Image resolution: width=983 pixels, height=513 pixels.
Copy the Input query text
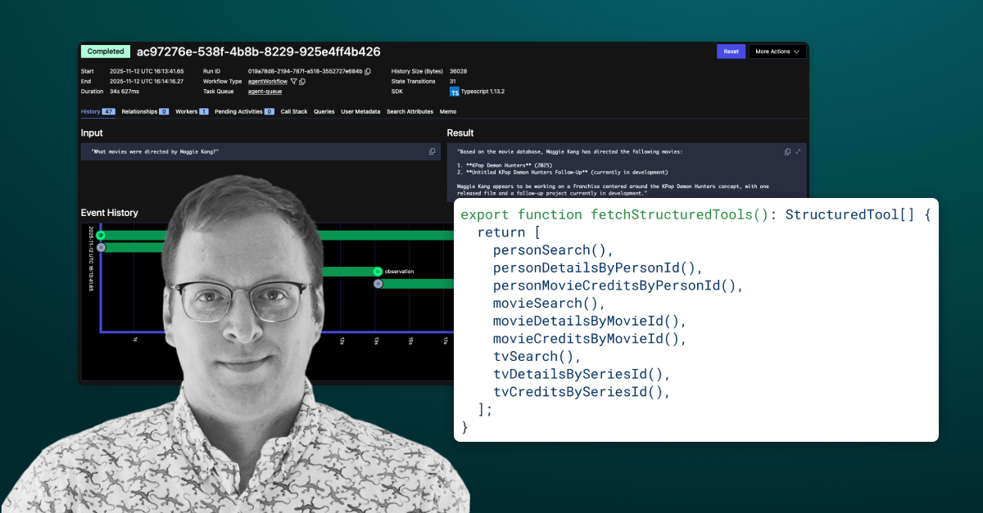coord(432,151)
